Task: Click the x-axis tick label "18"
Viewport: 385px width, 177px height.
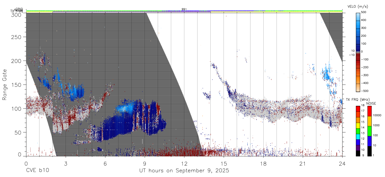Action: click(263, 164)
